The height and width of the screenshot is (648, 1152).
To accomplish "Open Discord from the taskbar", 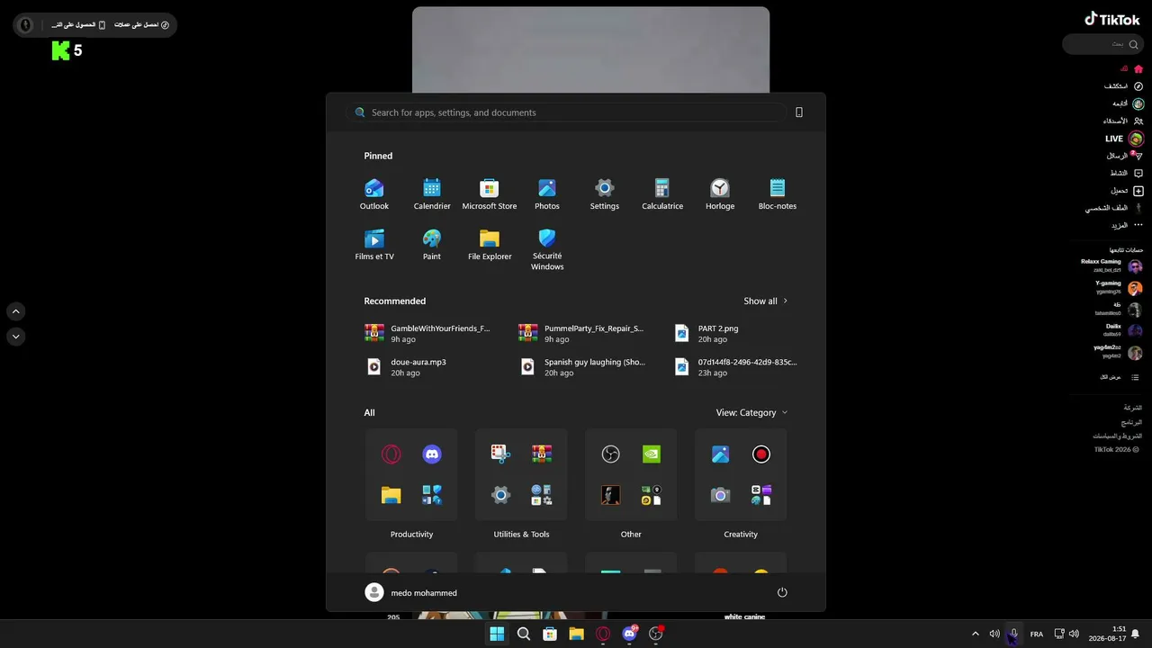I will point(630,634).
